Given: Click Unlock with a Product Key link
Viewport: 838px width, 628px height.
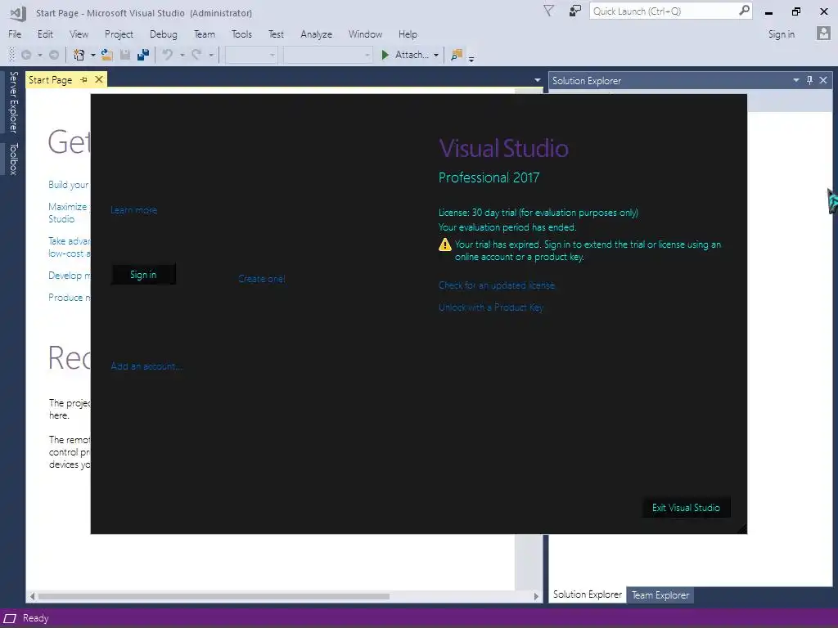Looking at the screenshot, I should pos(491,307).
